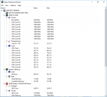The width and height of the screenshot is (107, 97).
Task: Click the Max column header
Action: pyautogui.click(x=53, y=8)
